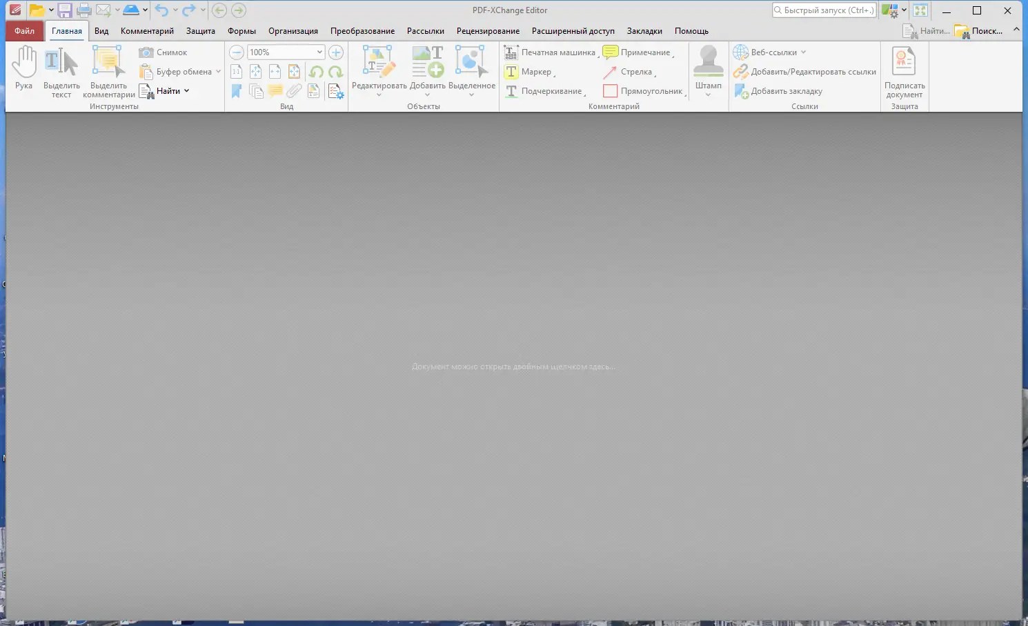The image size is (1028, 626).
Task: Go to the Организация tab
Action: (x=293, y=31)
